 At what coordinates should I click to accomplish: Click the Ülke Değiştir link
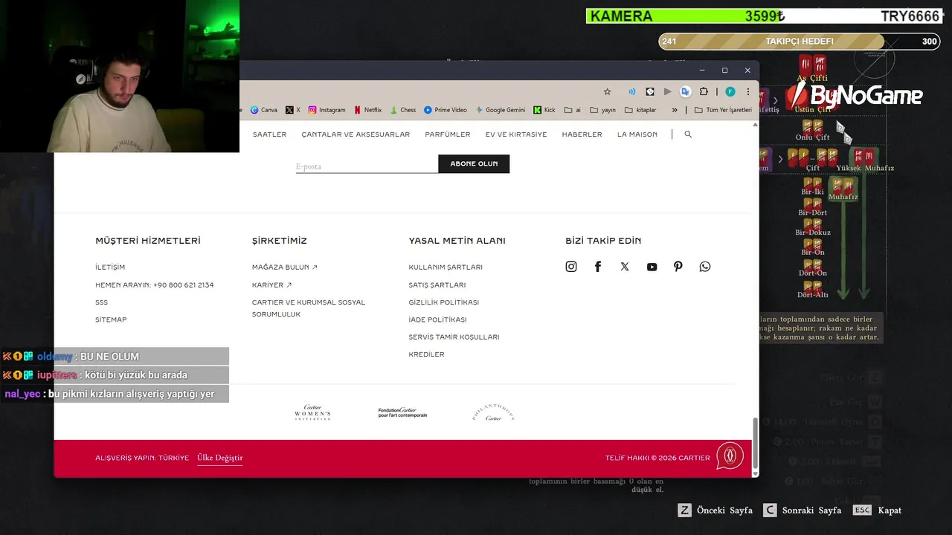(x=220, y=458)
